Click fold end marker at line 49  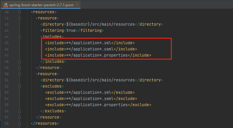pos(20,68)
